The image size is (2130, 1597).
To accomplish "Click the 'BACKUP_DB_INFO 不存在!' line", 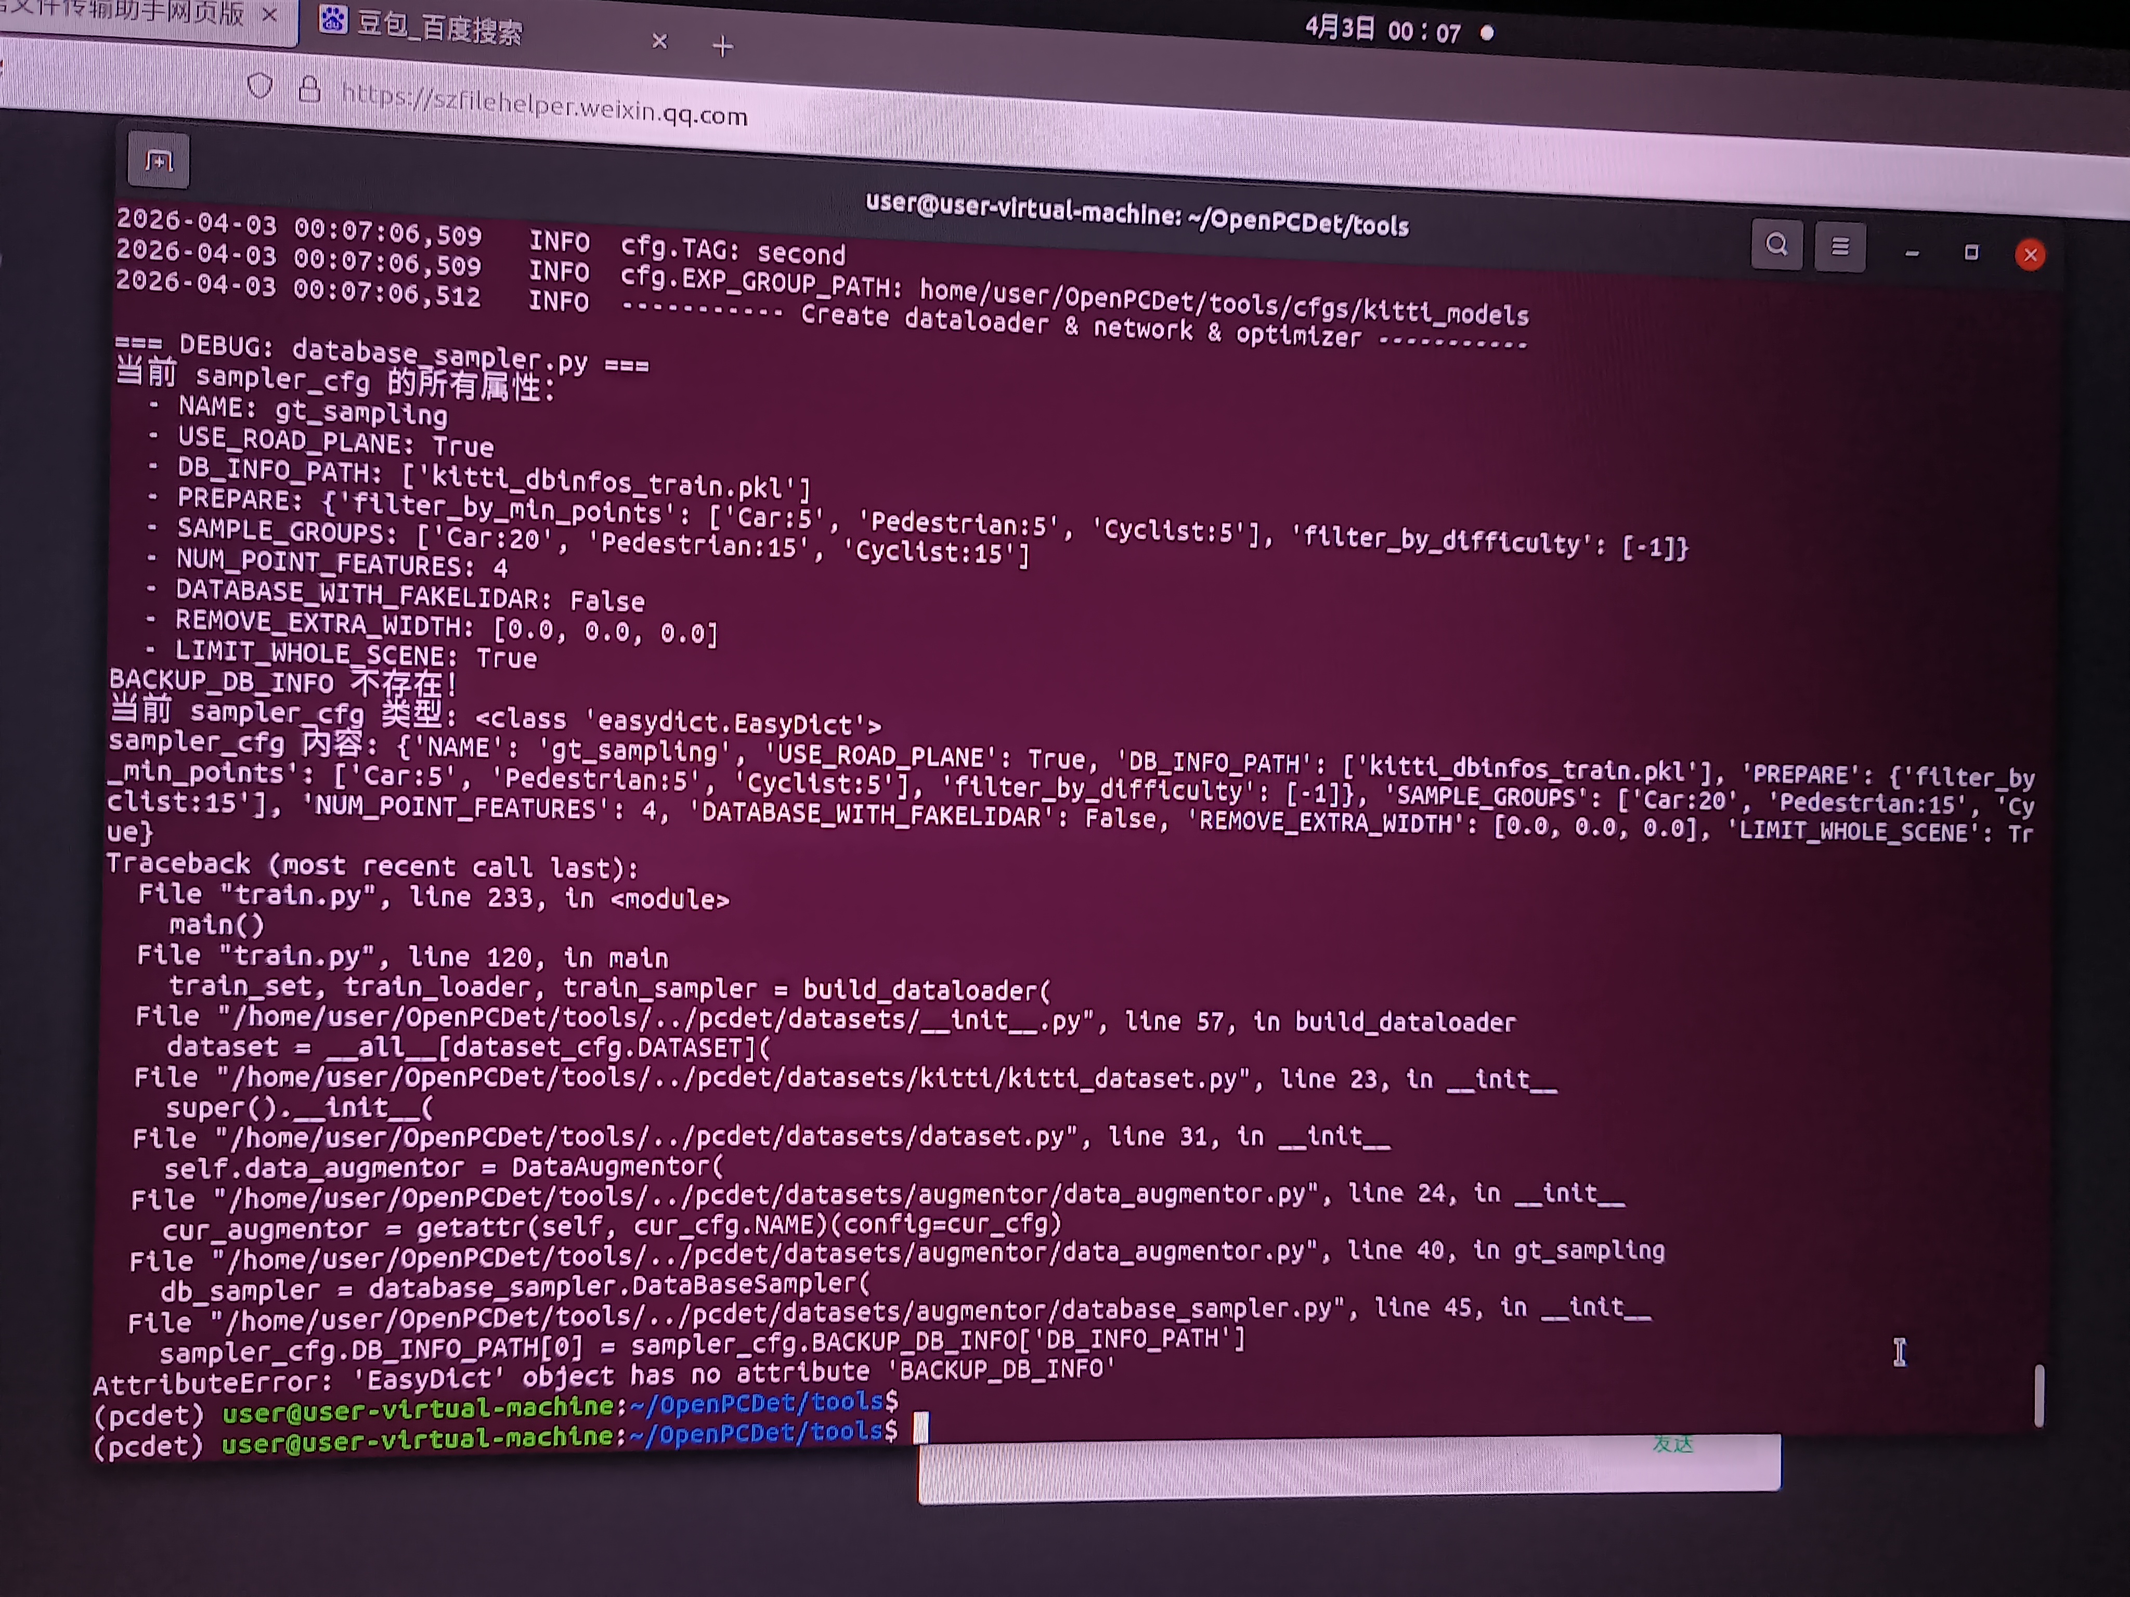I will point(283,683).
